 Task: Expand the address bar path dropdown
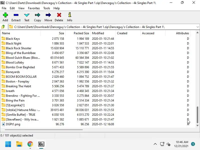(x=197, y=27)
